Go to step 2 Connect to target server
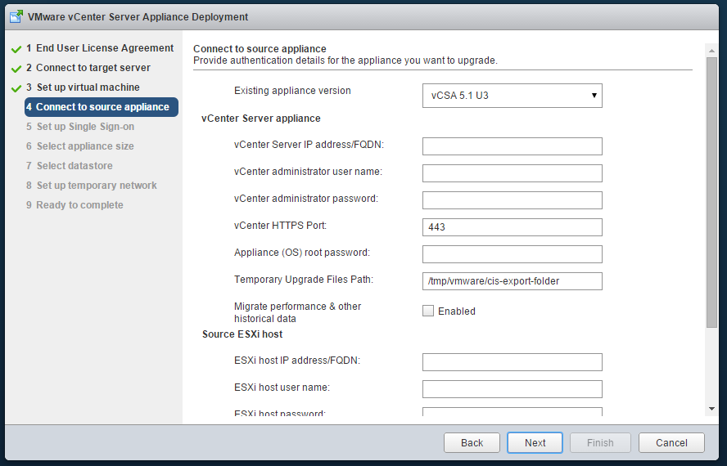Screen dimensions: 727x466 point(88,68)
